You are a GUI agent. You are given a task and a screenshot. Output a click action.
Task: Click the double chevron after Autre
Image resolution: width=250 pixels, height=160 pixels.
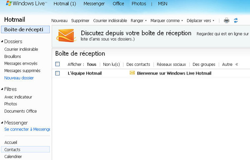[237, 65]
